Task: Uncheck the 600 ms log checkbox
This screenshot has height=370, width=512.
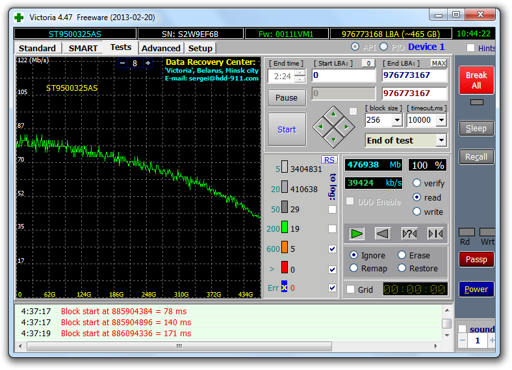Action: [333, 249]
